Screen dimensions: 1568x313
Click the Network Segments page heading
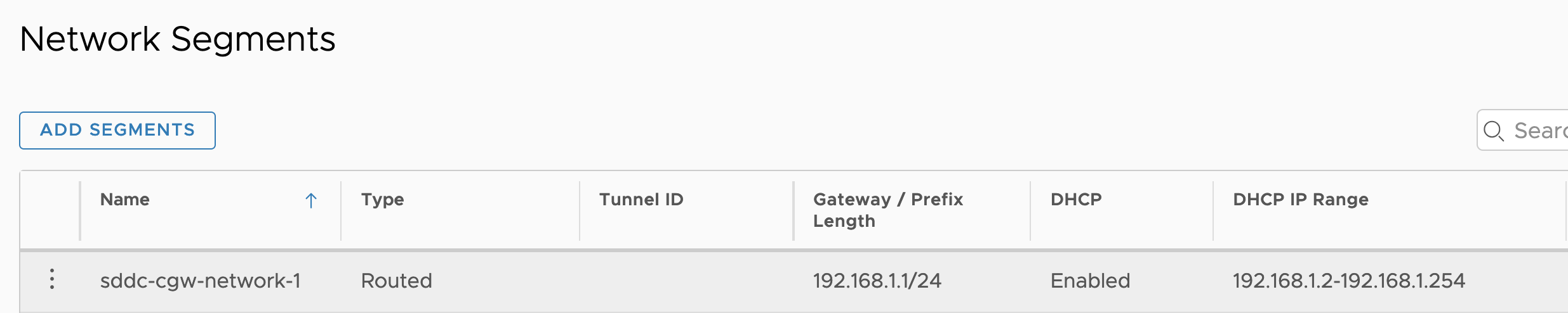coord(178,39)
